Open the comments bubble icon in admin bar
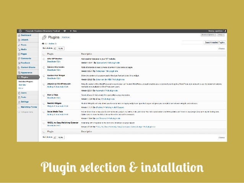The width and height of the screenshot is (244, 183). [x=65, y=31]
